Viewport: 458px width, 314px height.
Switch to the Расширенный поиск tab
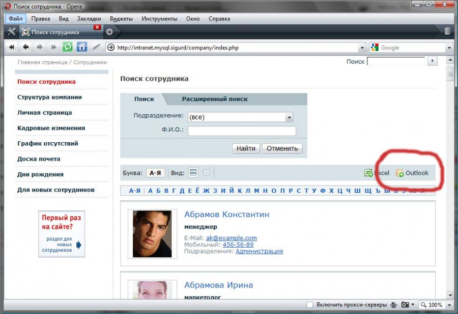coord(215,99)
